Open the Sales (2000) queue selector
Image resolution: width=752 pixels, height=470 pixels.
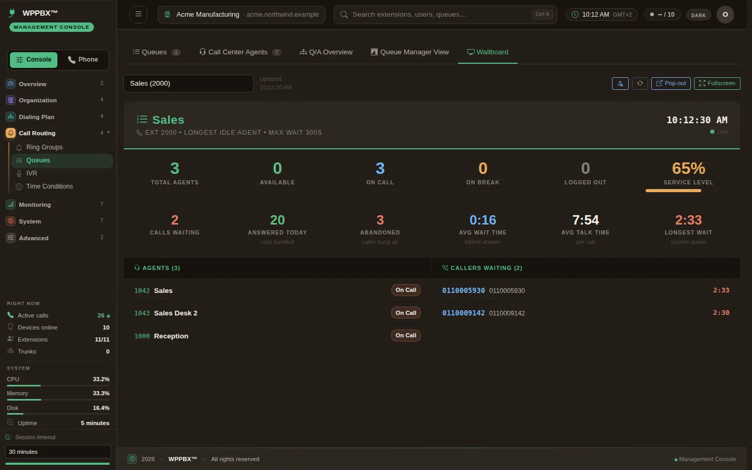tap(189, 84)
